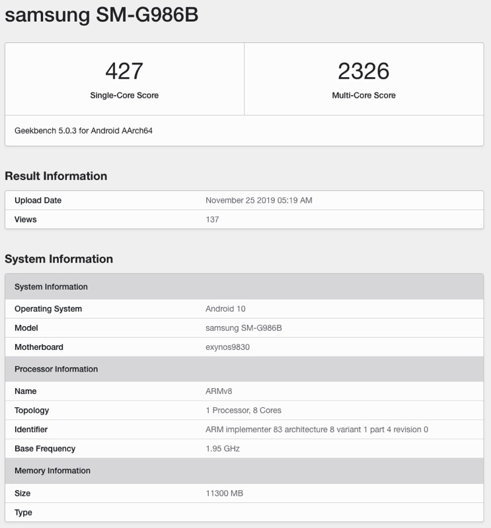Click the samsung SM-G986B page title
The height and width of the screenshot is (528, 491).
(102, 15)
